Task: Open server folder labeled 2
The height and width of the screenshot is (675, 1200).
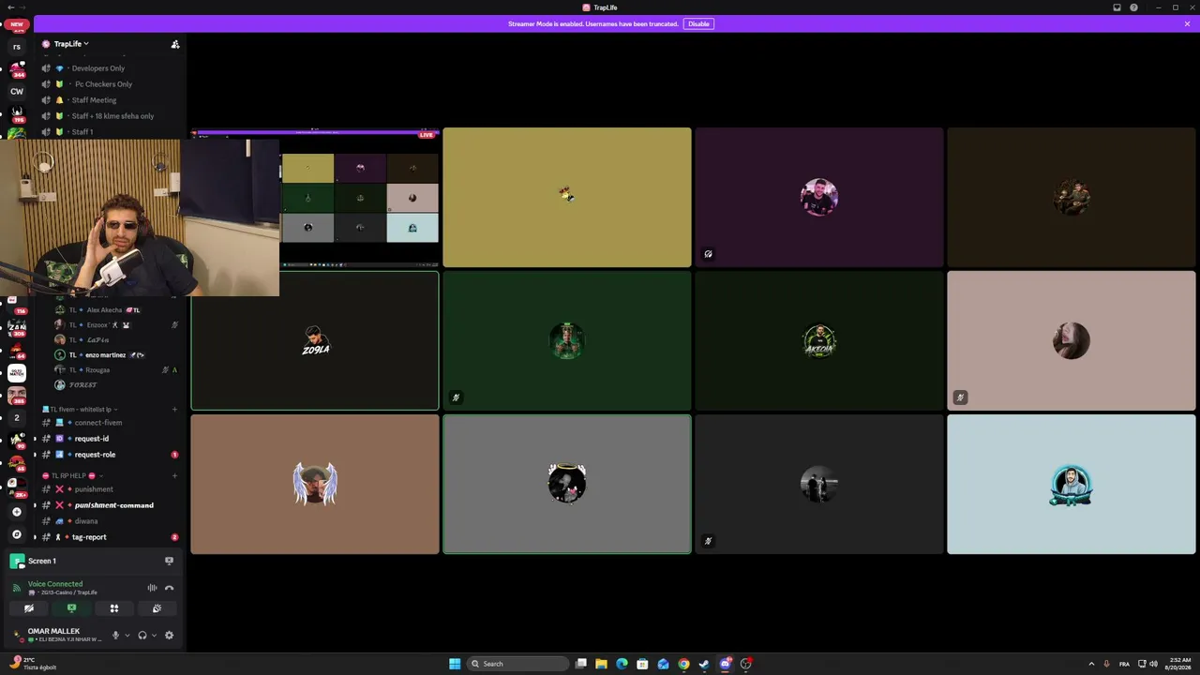Action: click(16, 418)
